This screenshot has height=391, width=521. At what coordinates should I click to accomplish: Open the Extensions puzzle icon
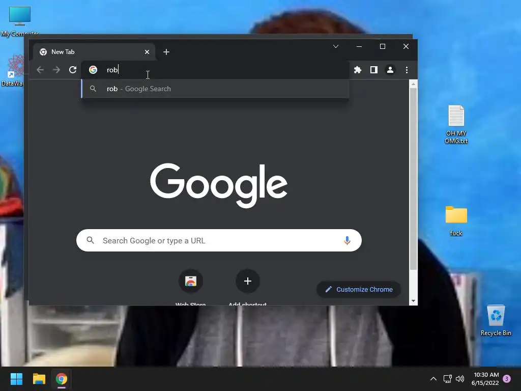point(358,70)
